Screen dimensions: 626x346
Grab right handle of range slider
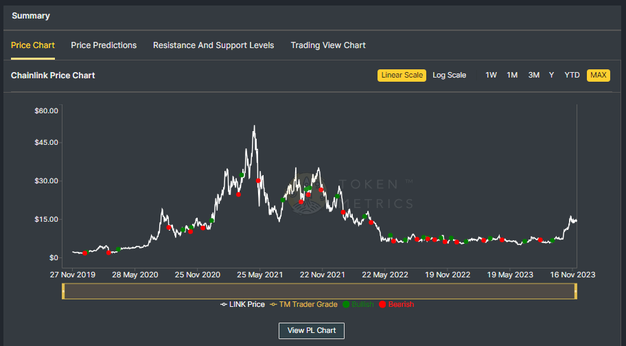pyautogui.click(x=576, y=291)
